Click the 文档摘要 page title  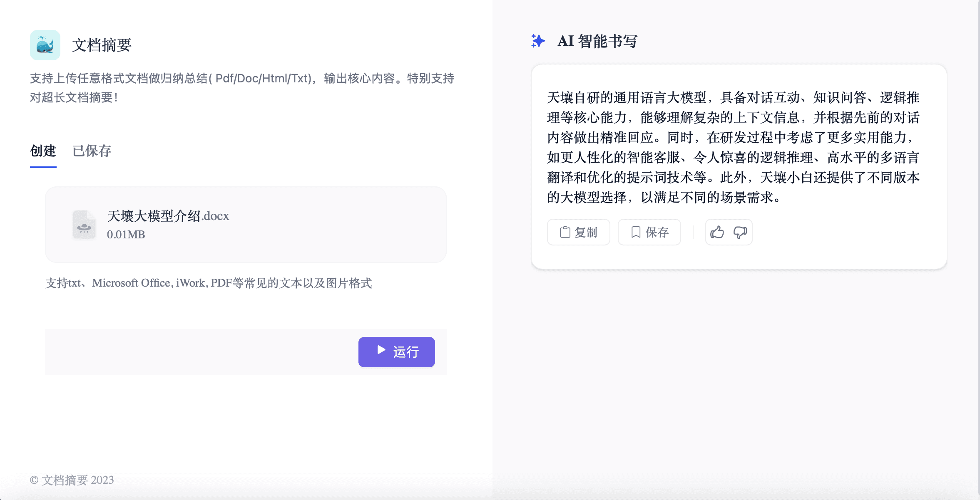coord(102,45)
